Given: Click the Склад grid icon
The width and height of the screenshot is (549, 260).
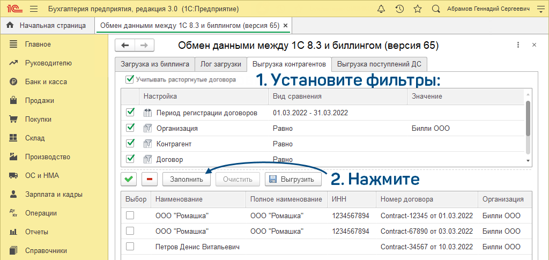Looking at the screenshot, I should click(13, 138).
